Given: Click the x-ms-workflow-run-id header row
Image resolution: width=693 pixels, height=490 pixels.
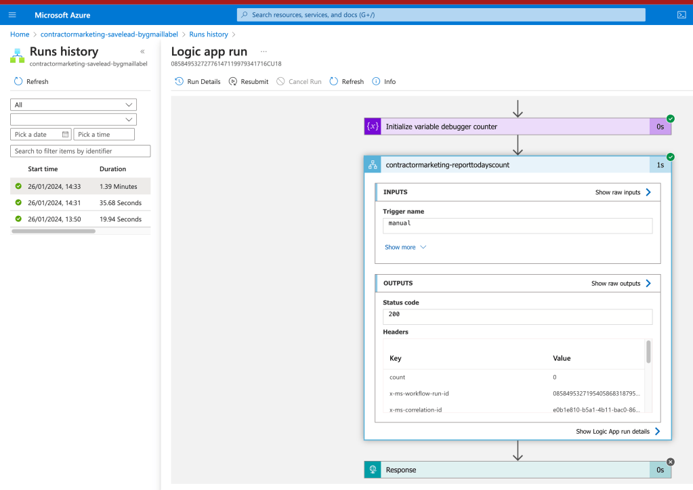Looking at the screenshot, I should (514, 393).
